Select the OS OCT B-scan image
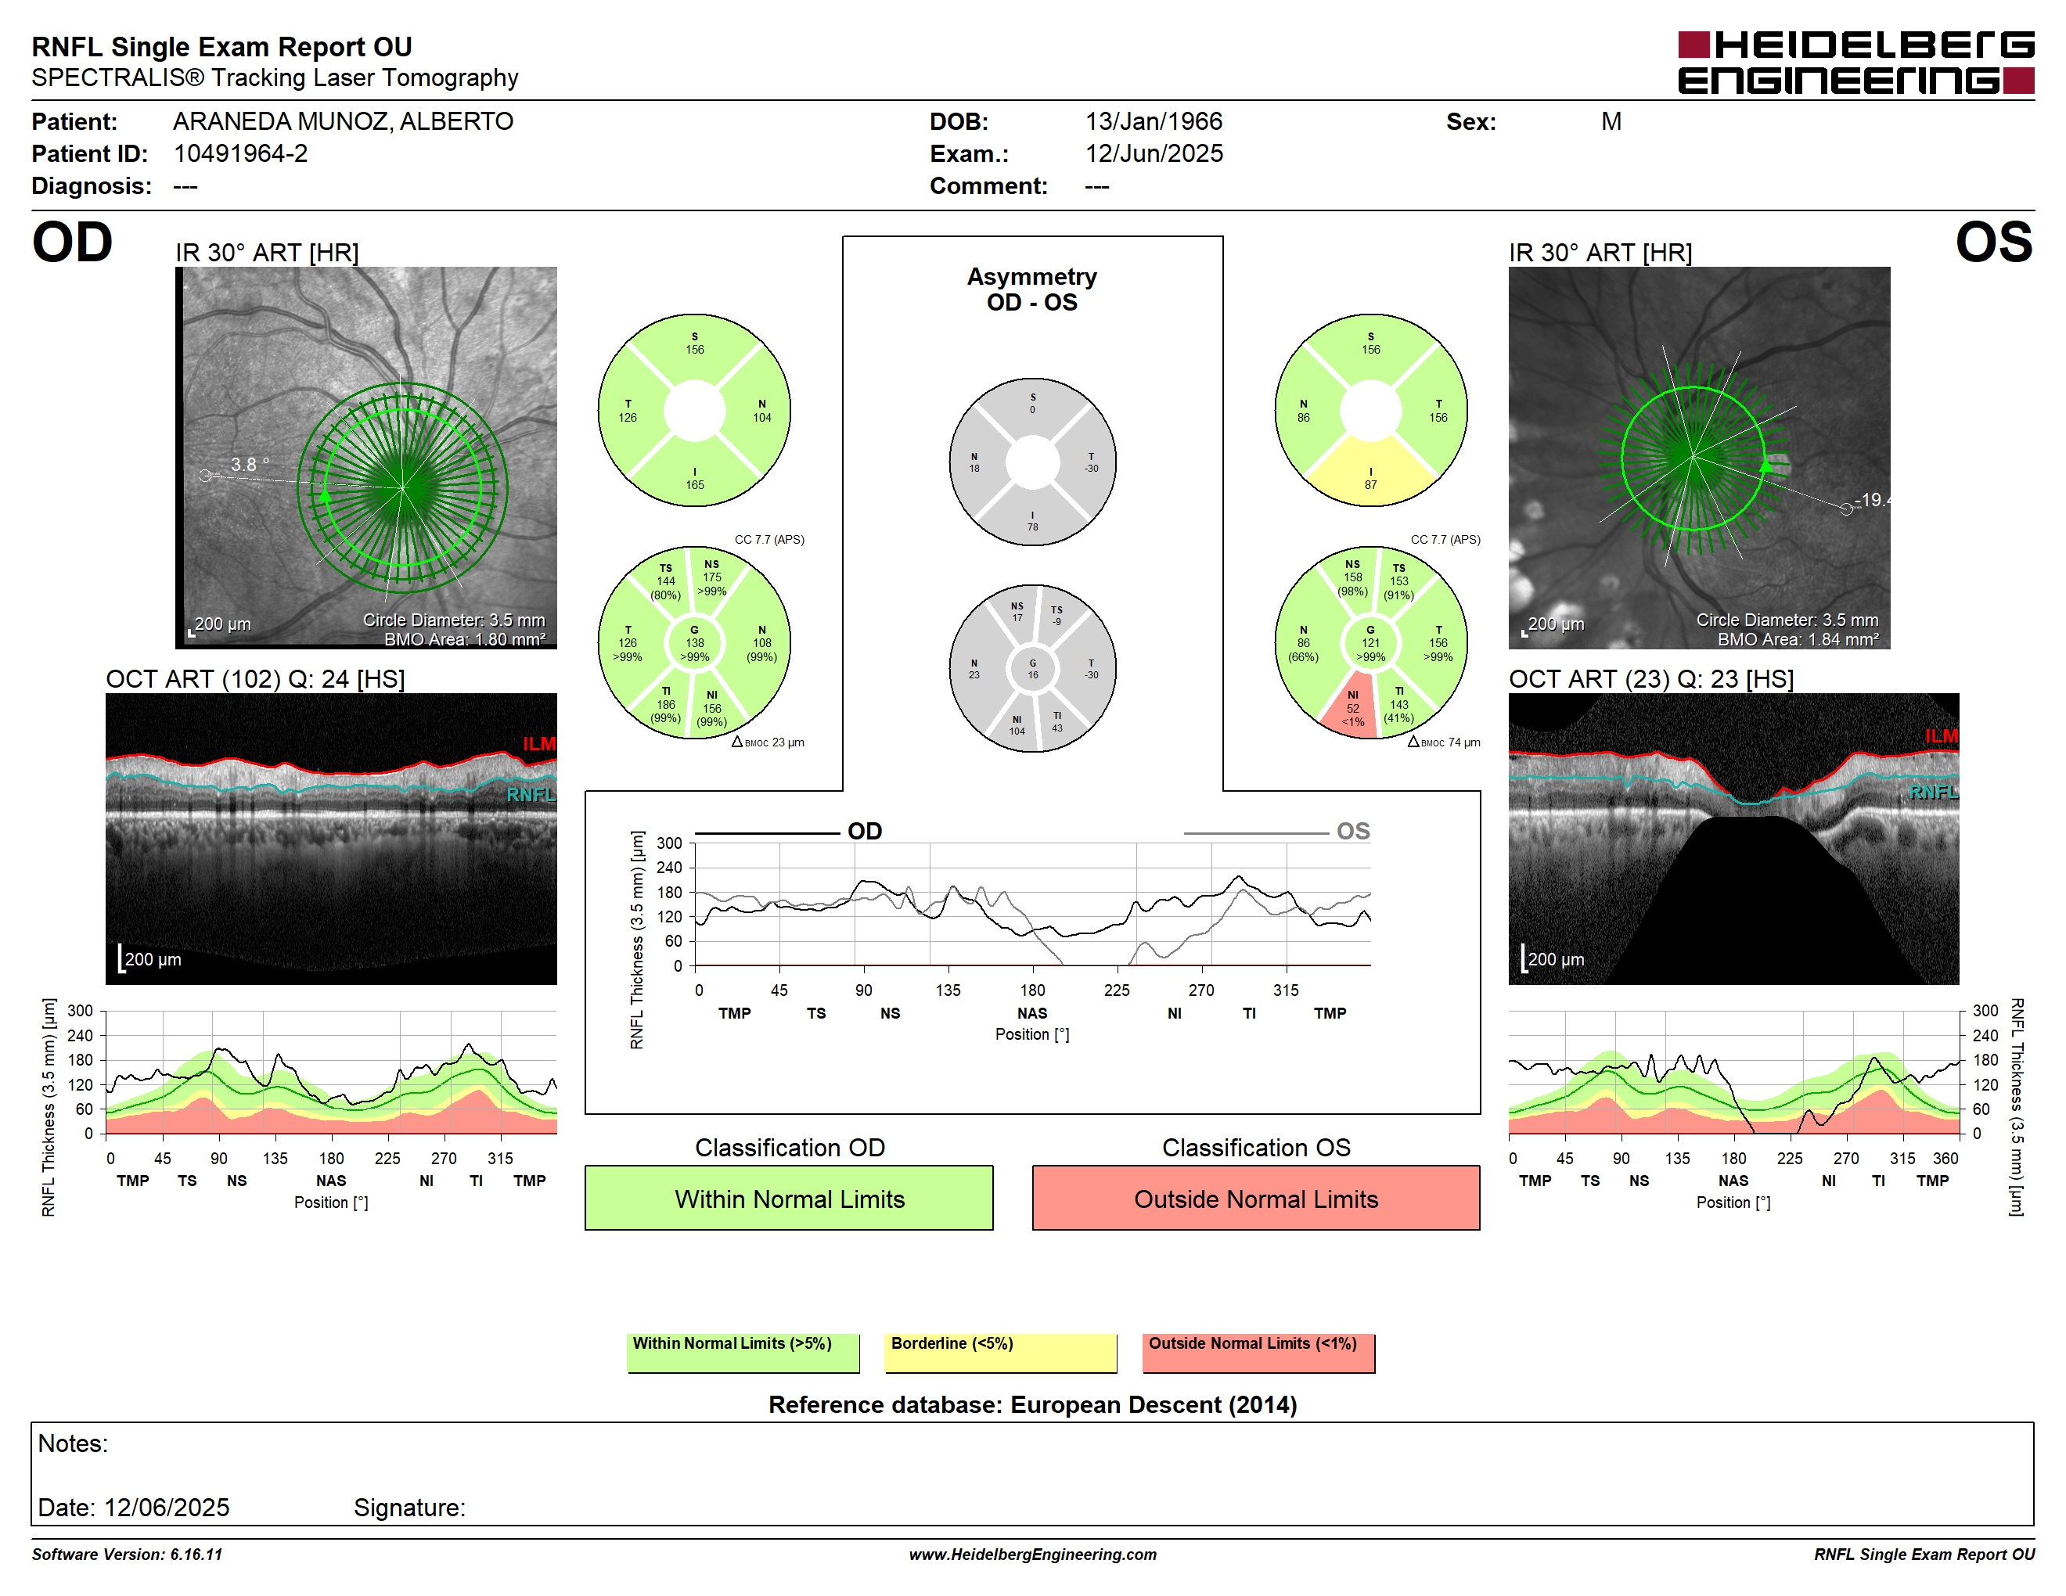Screen dimensions: 2066x1596 (1733, 839)
